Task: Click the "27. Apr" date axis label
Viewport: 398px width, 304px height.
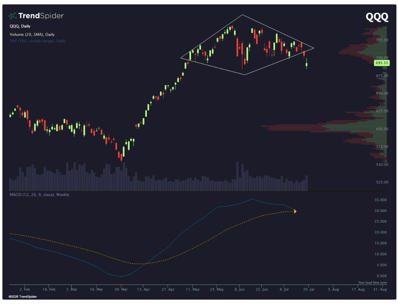Action: click(x=168, y=290)
